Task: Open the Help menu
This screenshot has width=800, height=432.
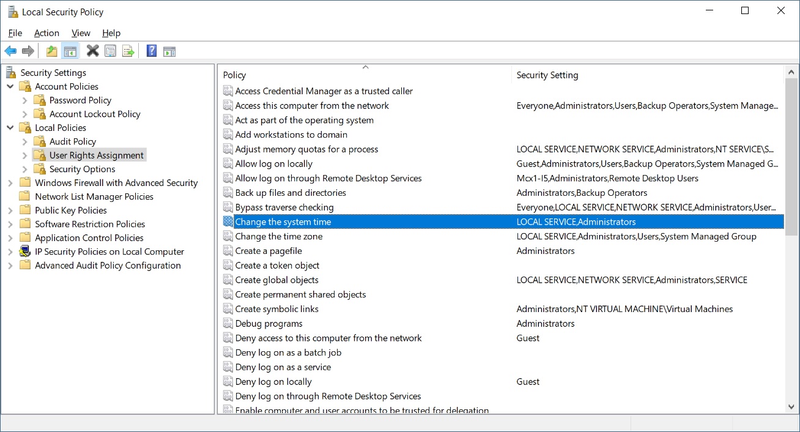Action: (x=111, y=33)
